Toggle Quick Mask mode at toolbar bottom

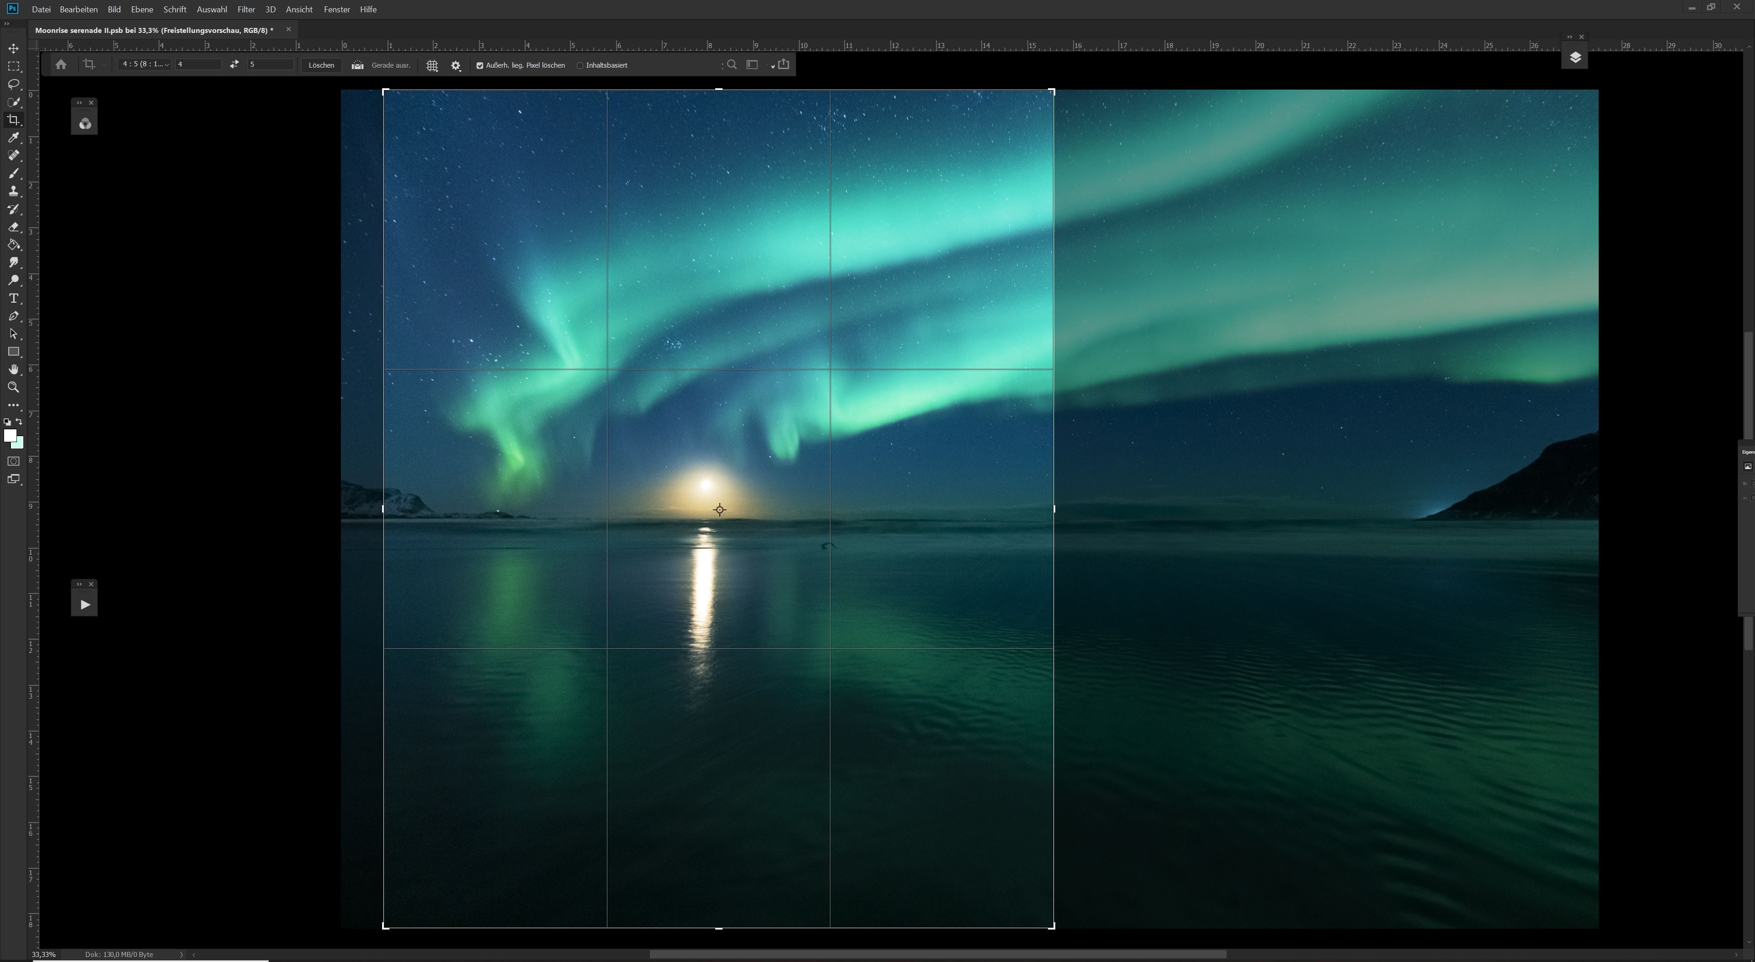14,461
